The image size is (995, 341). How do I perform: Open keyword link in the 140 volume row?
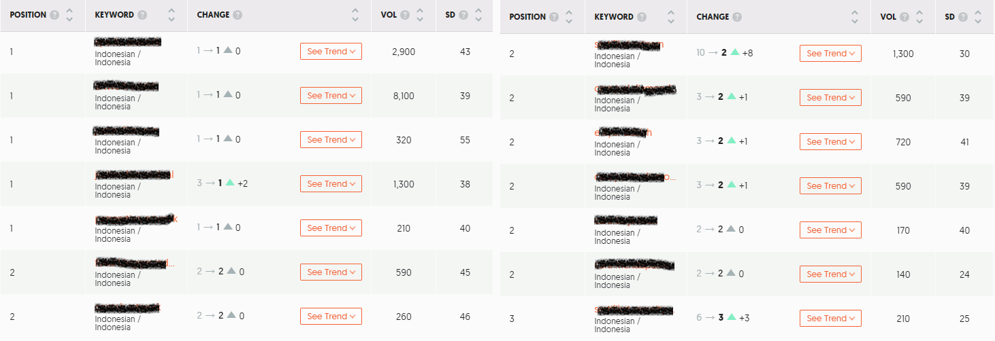tap(634, 264)
